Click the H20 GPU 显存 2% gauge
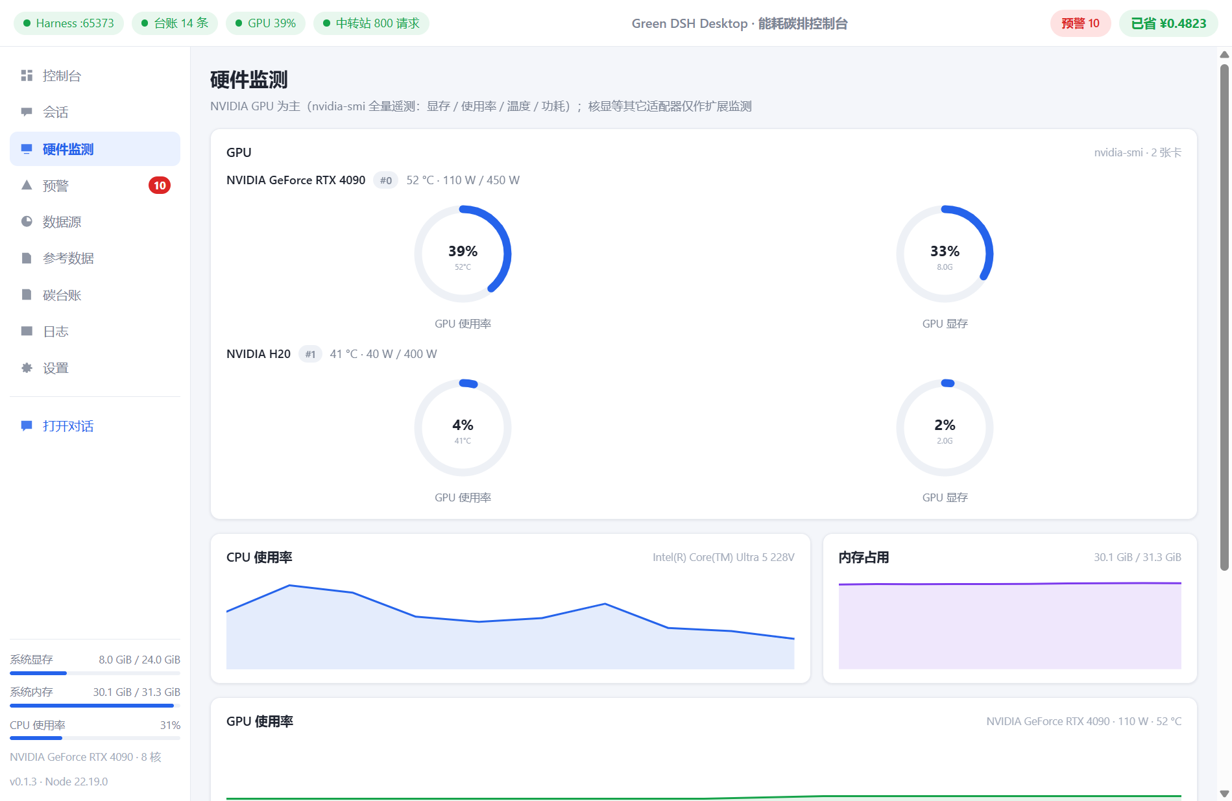The width and height of the screenshot is (1232, 801). (x=945, y=428)
